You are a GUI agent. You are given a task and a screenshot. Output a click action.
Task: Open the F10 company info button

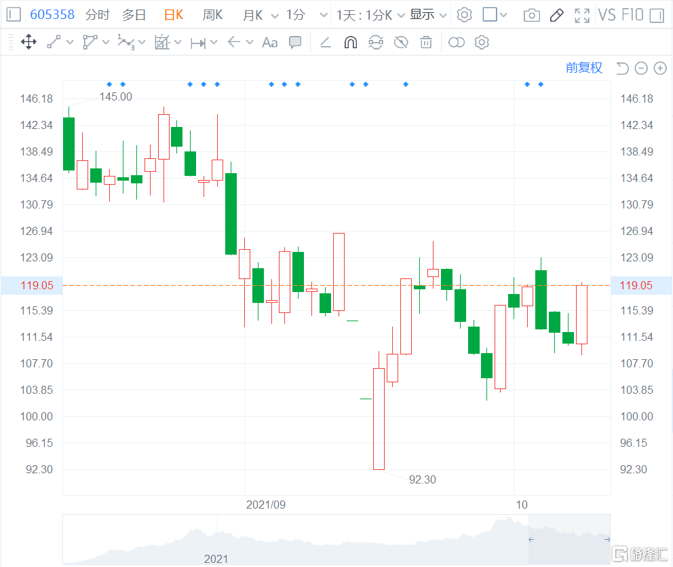tap(632, 15)
